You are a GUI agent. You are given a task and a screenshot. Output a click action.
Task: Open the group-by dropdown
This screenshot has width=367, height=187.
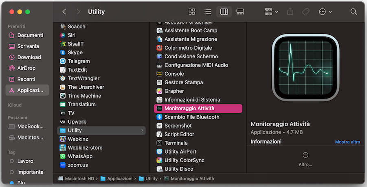point(271,12)
